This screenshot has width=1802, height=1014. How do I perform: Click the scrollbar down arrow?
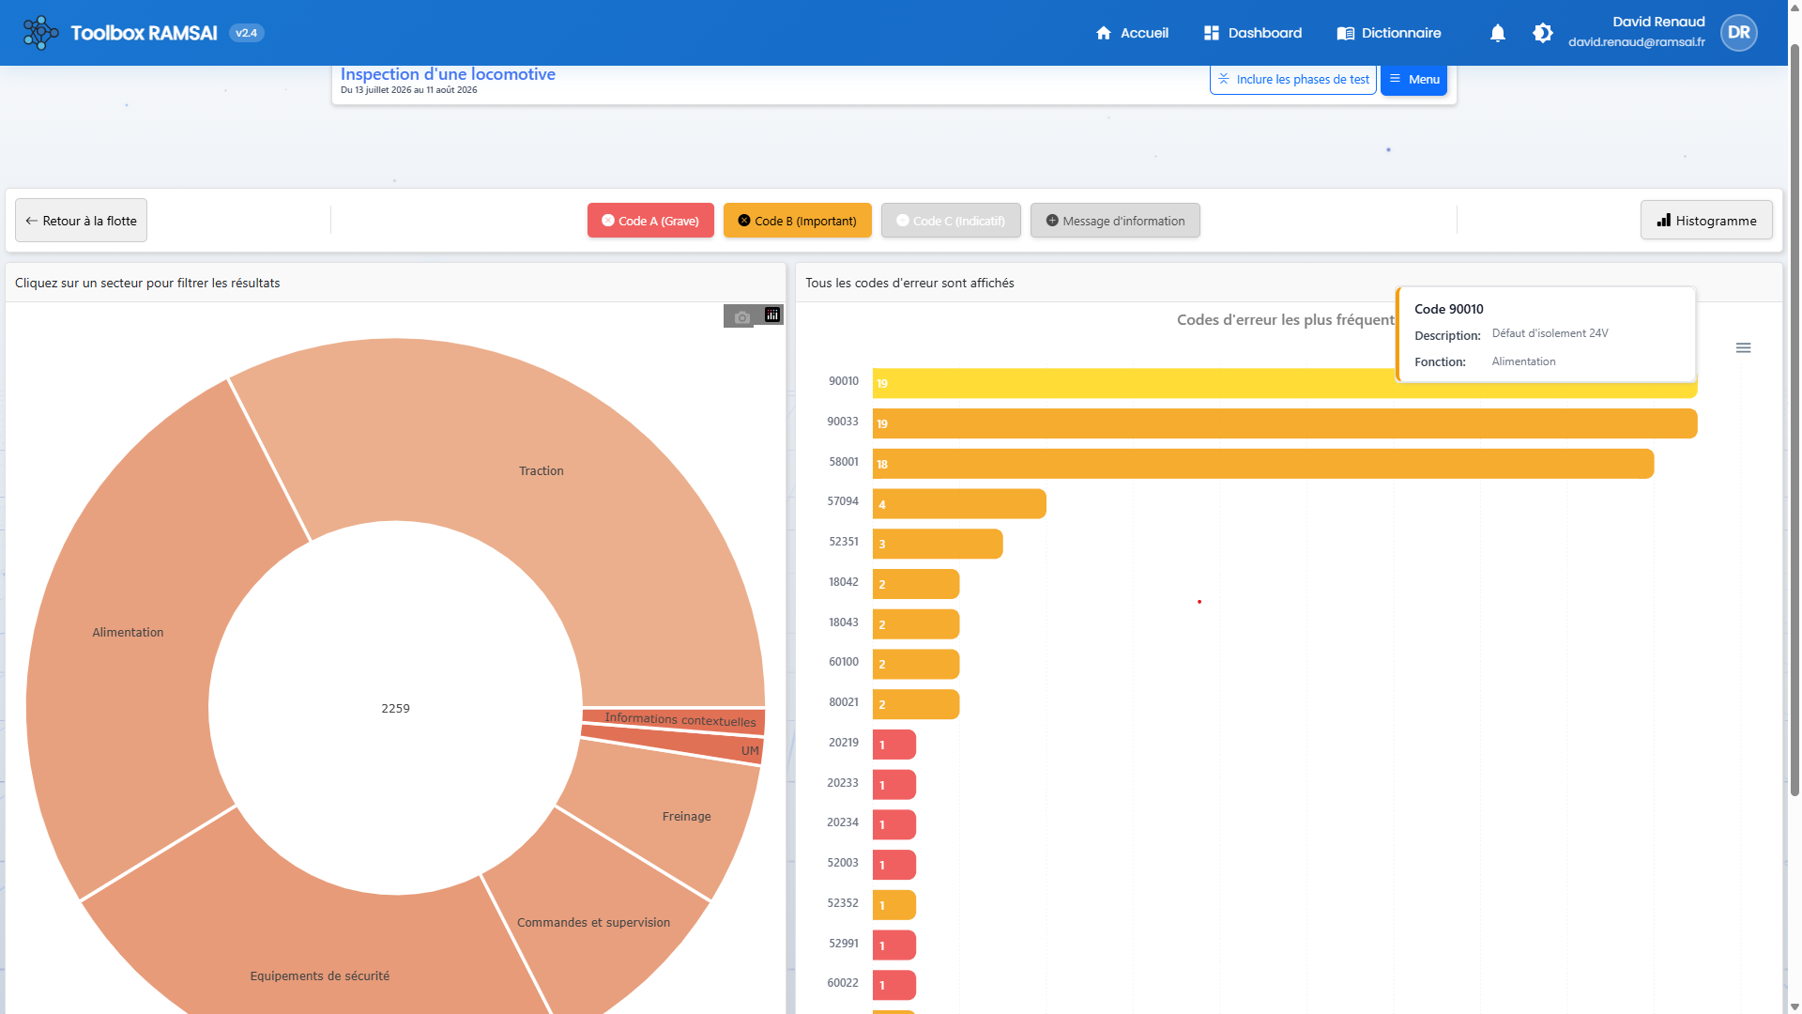coord(1794,1006)
